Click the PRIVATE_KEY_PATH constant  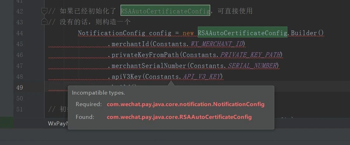(x=250, y=55)
